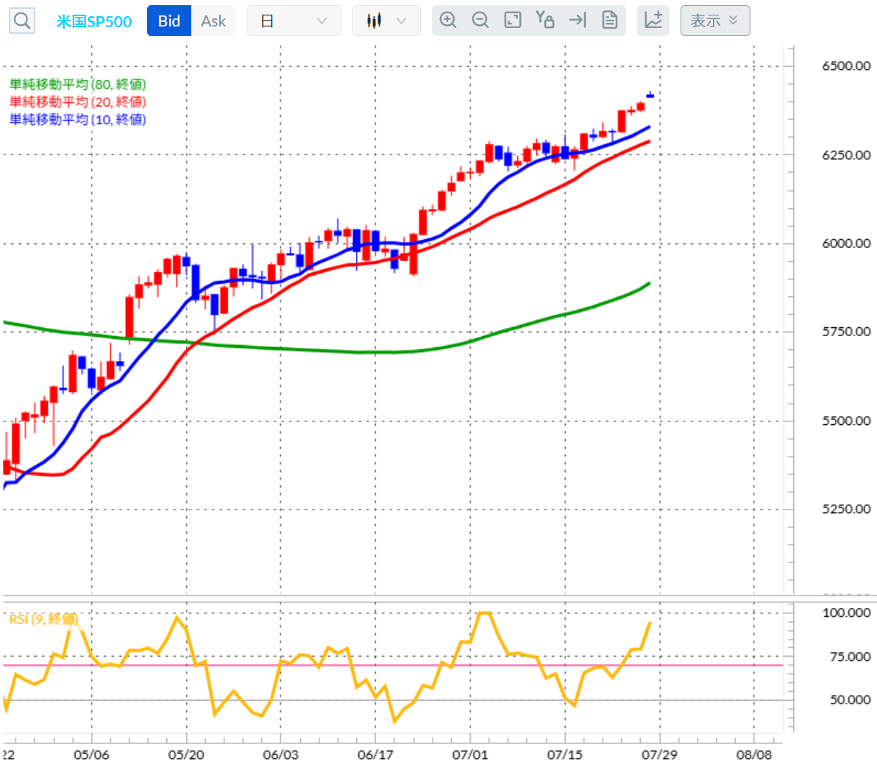Click the 5750.00 price axis label
The width and height of the screenshot is (877, 764).
click(x=846, y=332)
